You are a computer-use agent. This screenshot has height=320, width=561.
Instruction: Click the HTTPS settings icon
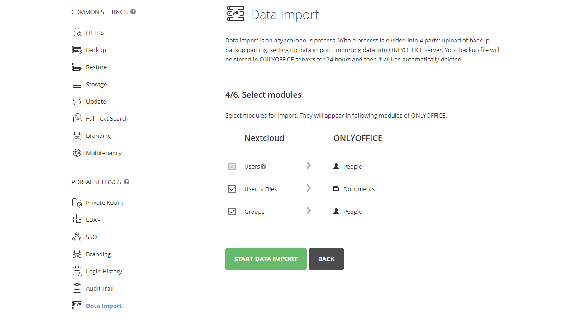tap(76, 32)
